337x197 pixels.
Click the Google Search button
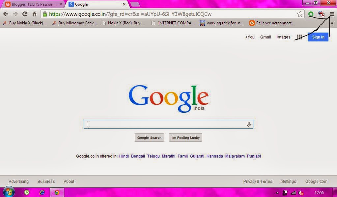[x=149, y=137]
